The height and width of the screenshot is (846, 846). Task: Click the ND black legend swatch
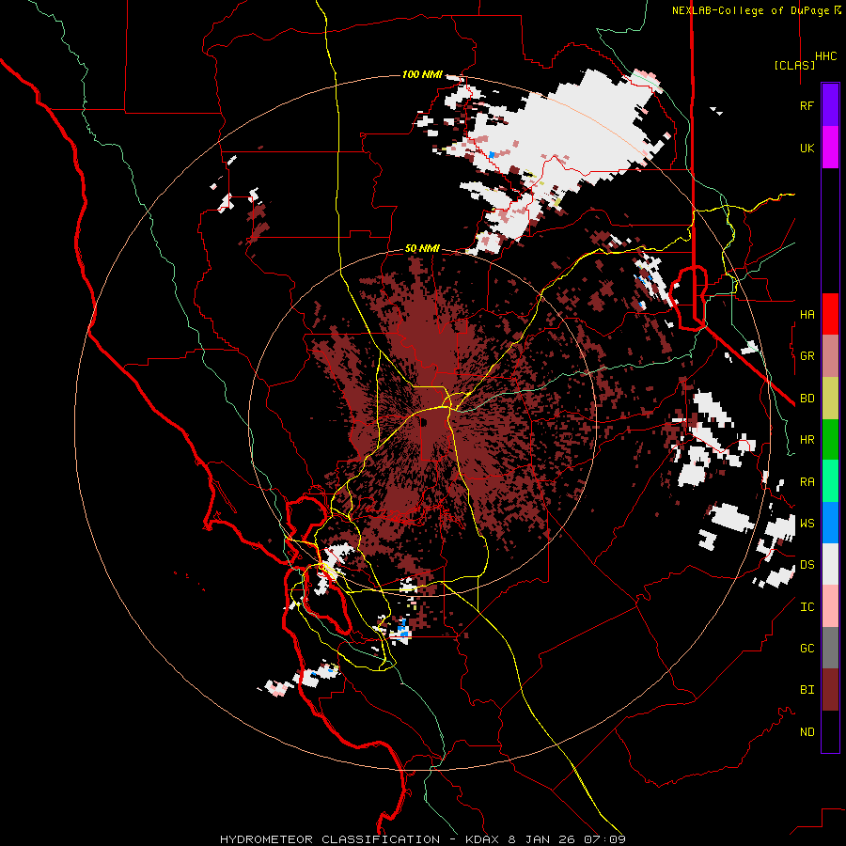coord(830,731)
